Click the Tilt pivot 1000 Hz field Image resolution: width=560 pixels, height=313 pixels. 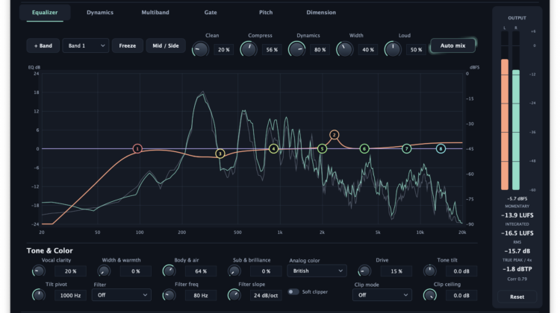[x=70, y=296]
